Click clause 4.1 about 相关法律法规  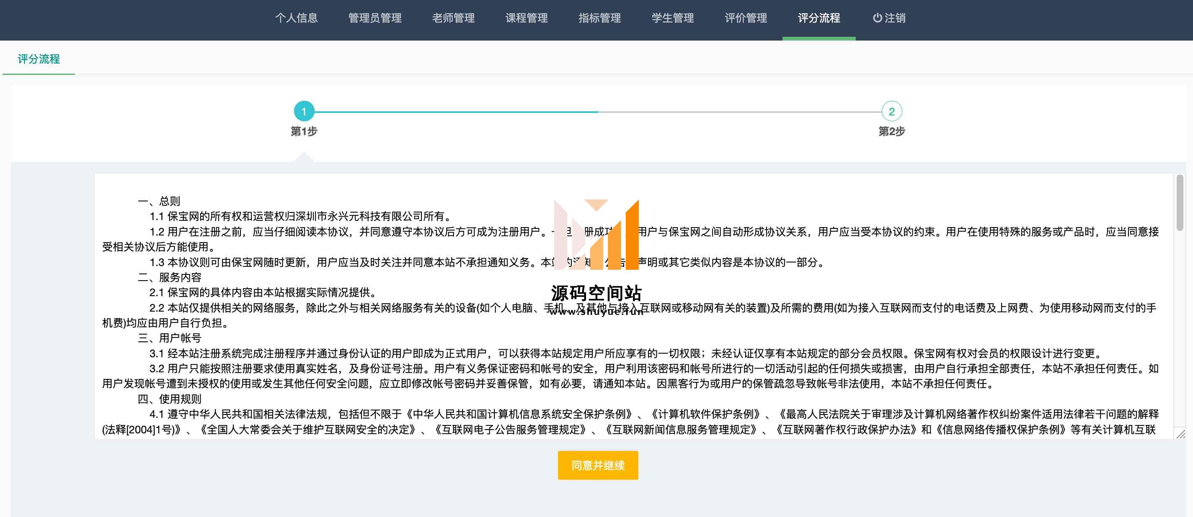tap(630, 422)
